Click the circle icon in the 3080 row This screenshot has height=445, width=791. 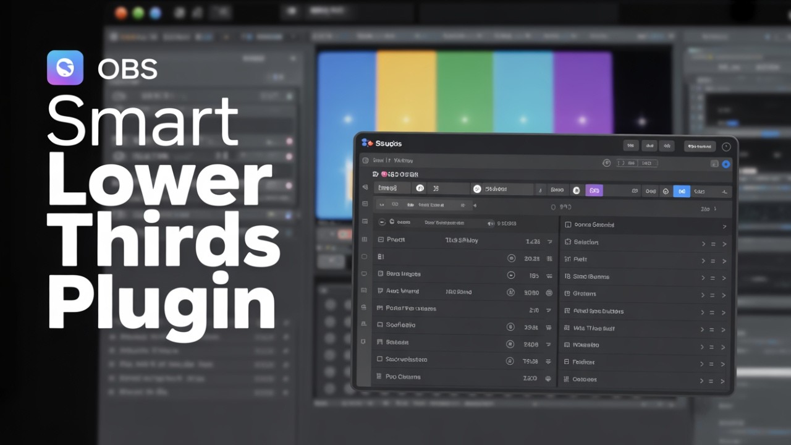tap(510, 292)
